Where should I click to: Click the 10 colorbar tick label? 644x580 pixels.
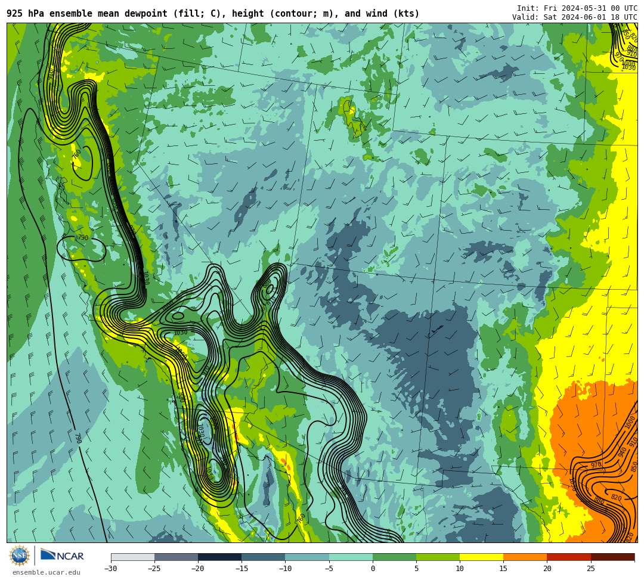(x=460, y=569)
